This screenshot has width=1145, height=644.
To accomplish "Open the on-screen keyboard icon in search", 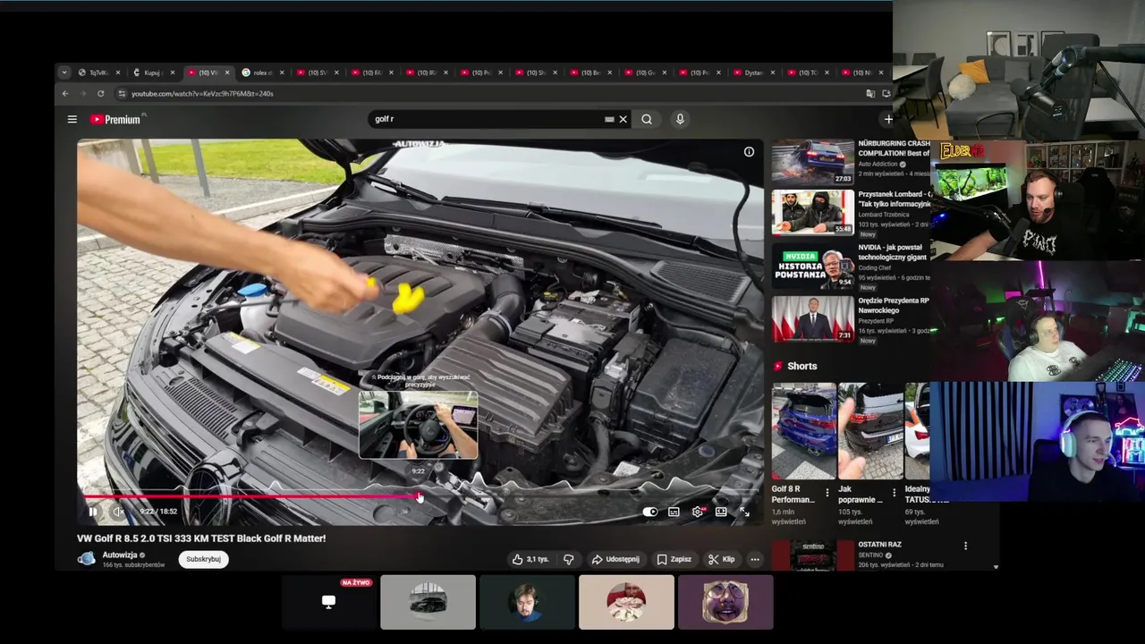I will coord(609,119).
